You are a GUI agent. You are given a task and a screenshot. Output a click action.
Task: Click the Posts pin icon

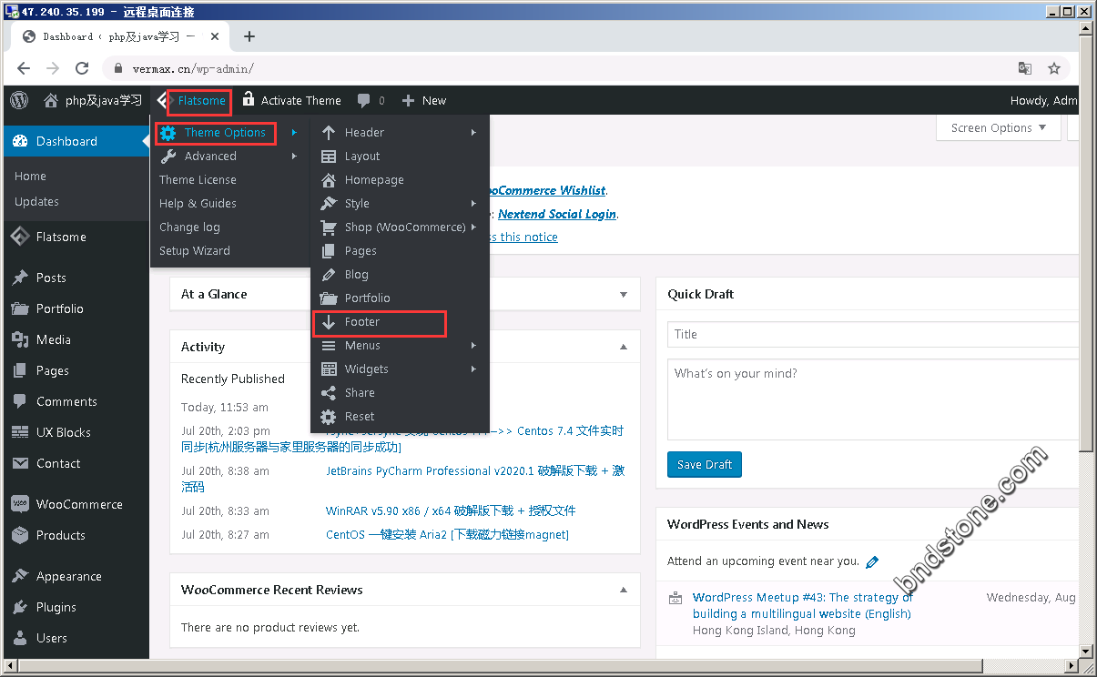click(x=20, y=278)
